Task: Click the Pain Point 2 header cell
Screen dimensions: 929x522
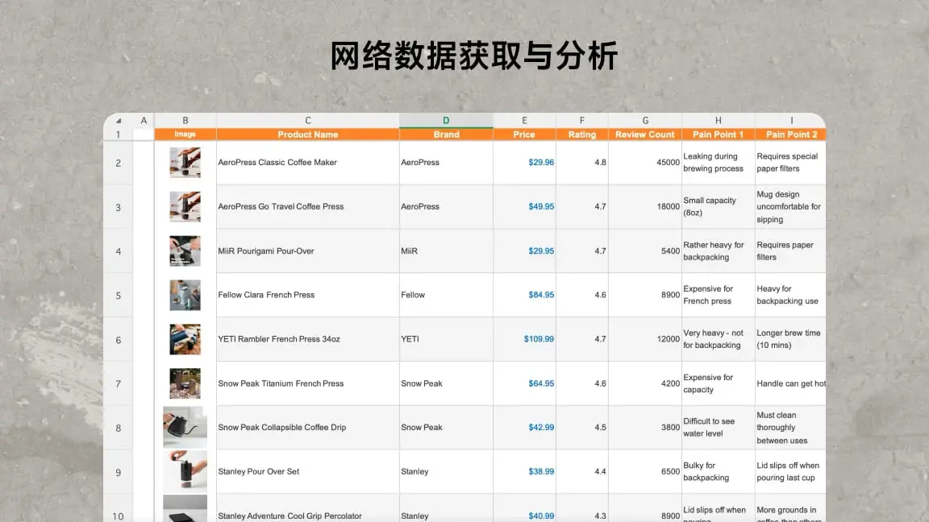Action: pos(790,135)
